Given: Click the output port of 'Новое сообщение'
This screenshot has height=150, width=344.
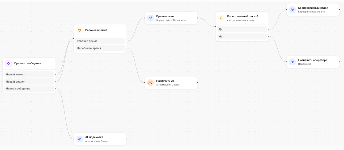Looking at the screenshot, I should pyautogui.click(x=56, y=88).
